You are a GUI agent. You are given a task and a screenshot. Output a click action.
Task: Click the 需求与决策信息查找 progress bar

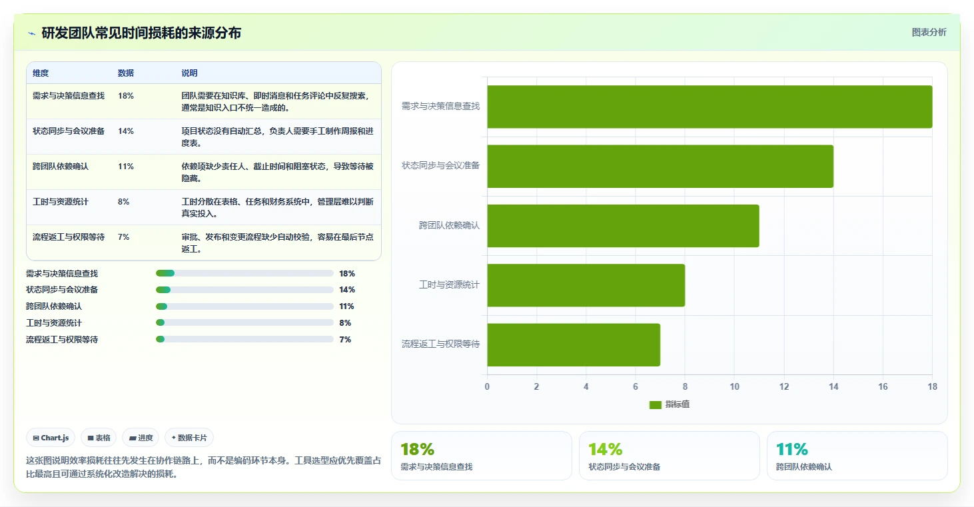[x=244, y=273]
